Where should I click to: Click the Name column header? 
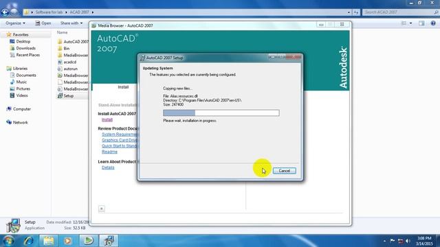click(62, 32)
